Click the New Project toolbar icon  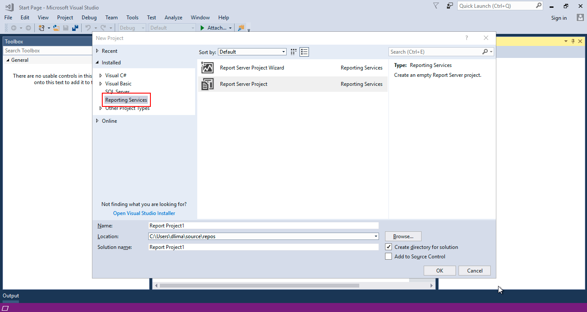pyautogui.click(x=42, y=28)
